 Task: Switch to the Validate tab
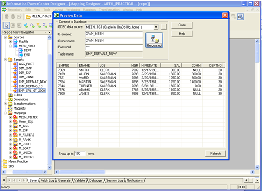[79, 180]
